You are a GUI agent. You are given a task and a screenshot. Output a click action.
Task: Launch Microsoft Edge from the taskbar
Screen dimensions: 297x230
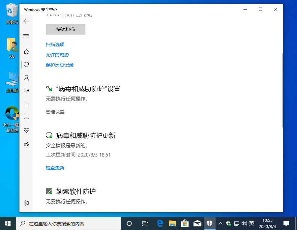point(160,223)
